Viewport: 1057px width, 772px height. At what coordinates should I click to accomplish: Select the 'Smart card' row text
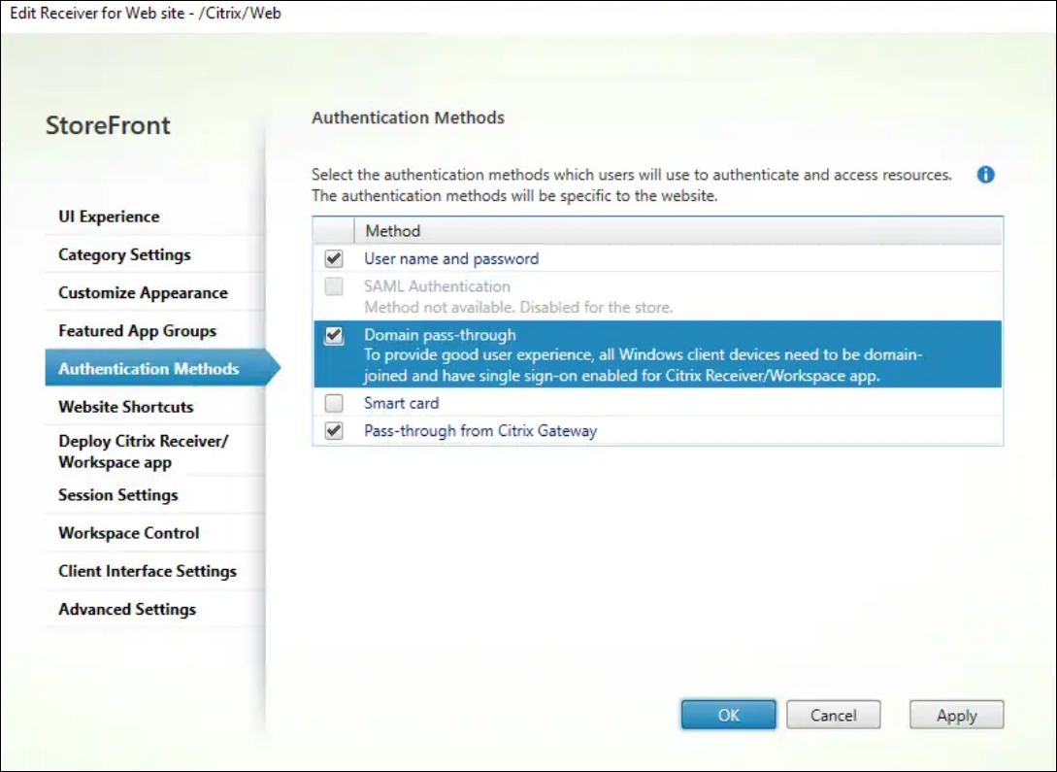[401, 403]
